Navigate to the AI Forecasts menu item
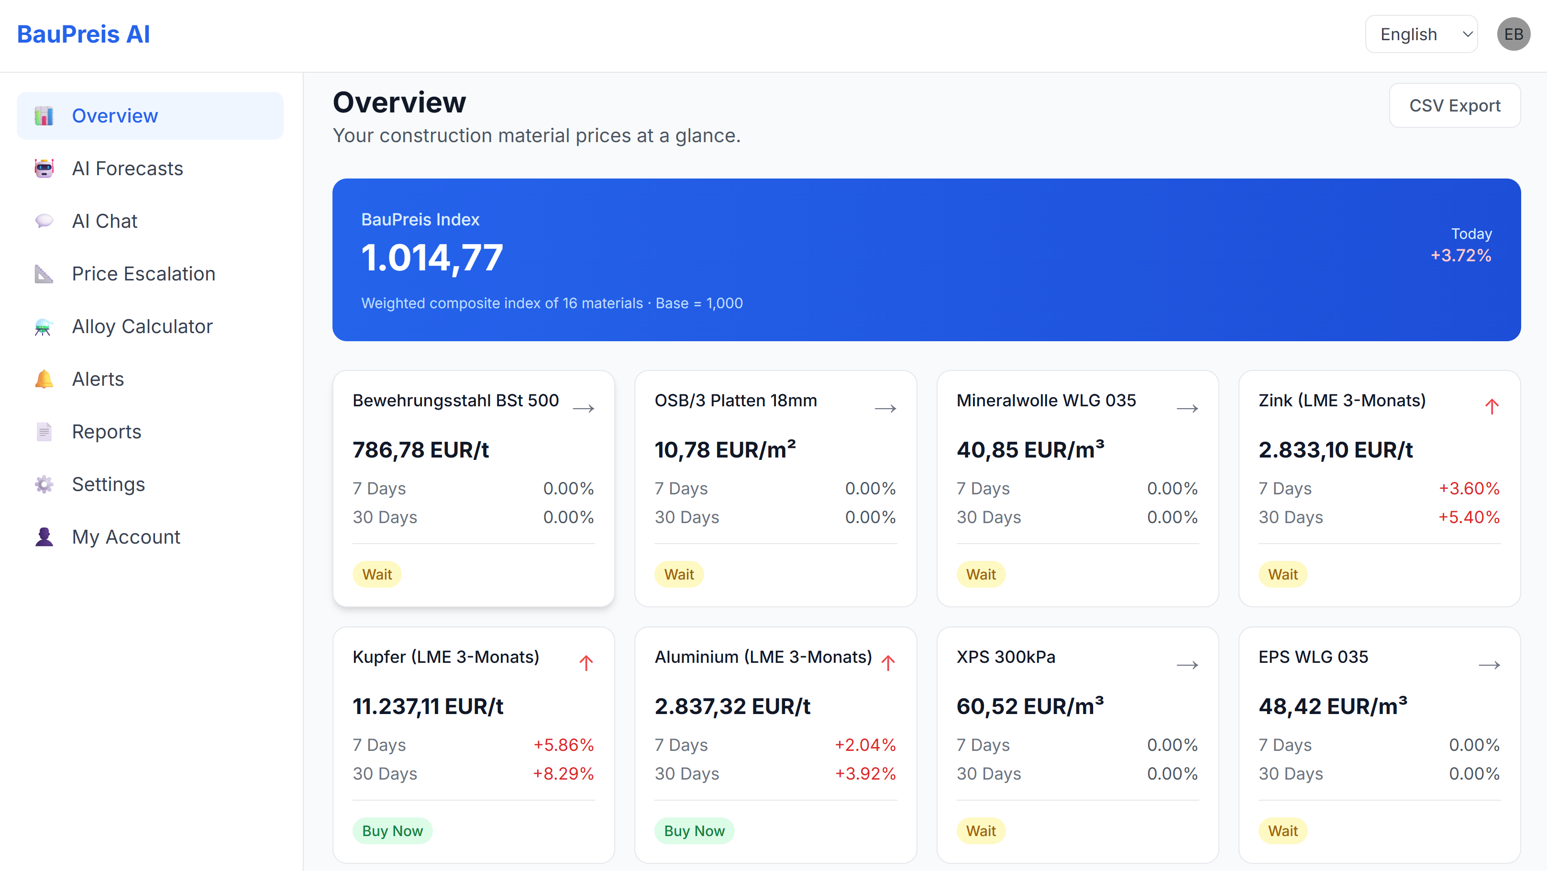 coord(127,168)
